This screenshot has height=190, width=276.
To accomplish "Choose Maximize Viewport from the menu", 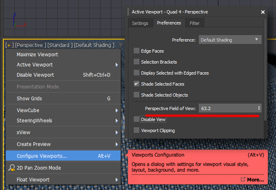I will tap(63, 55).
